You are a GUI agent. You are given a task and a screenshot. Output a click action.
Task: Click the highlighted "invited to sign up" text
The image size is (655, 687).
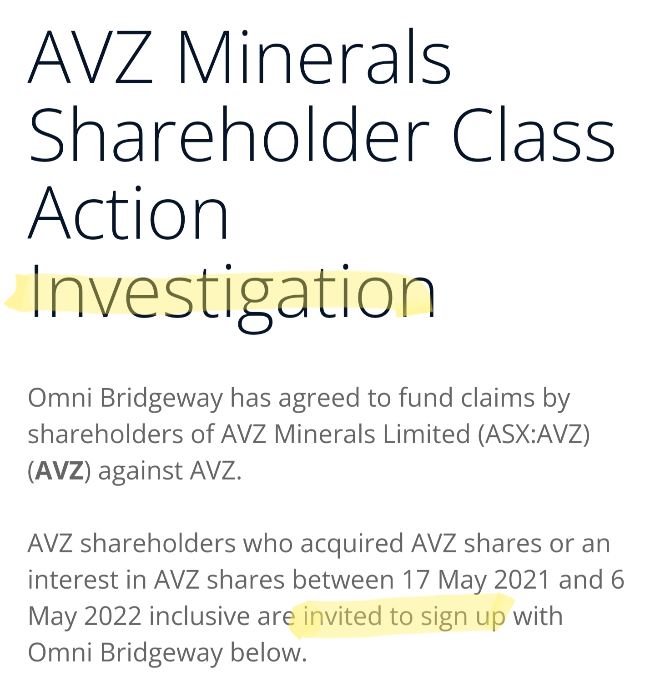tap(404, 616)
